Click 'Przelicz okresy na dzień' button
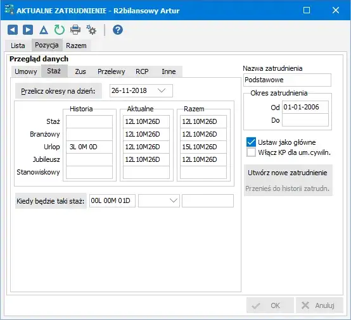Screen dimensions: 351x320 [58, 91]
